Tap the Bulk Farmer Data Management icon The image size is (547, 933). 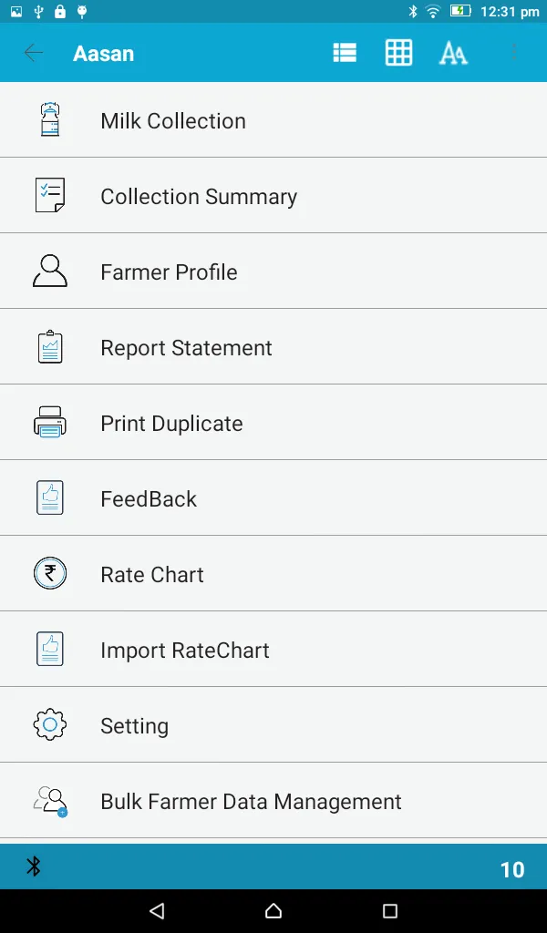point(49,800)
